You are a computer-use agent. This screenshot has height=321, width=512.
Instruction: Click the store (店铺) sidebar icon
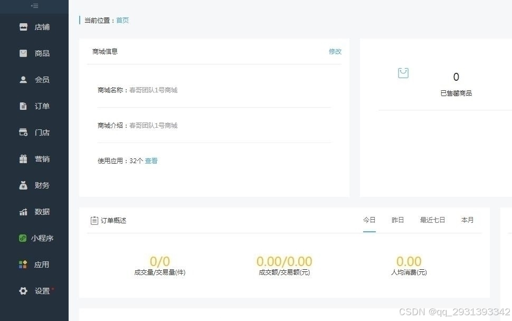coord(23,27)
